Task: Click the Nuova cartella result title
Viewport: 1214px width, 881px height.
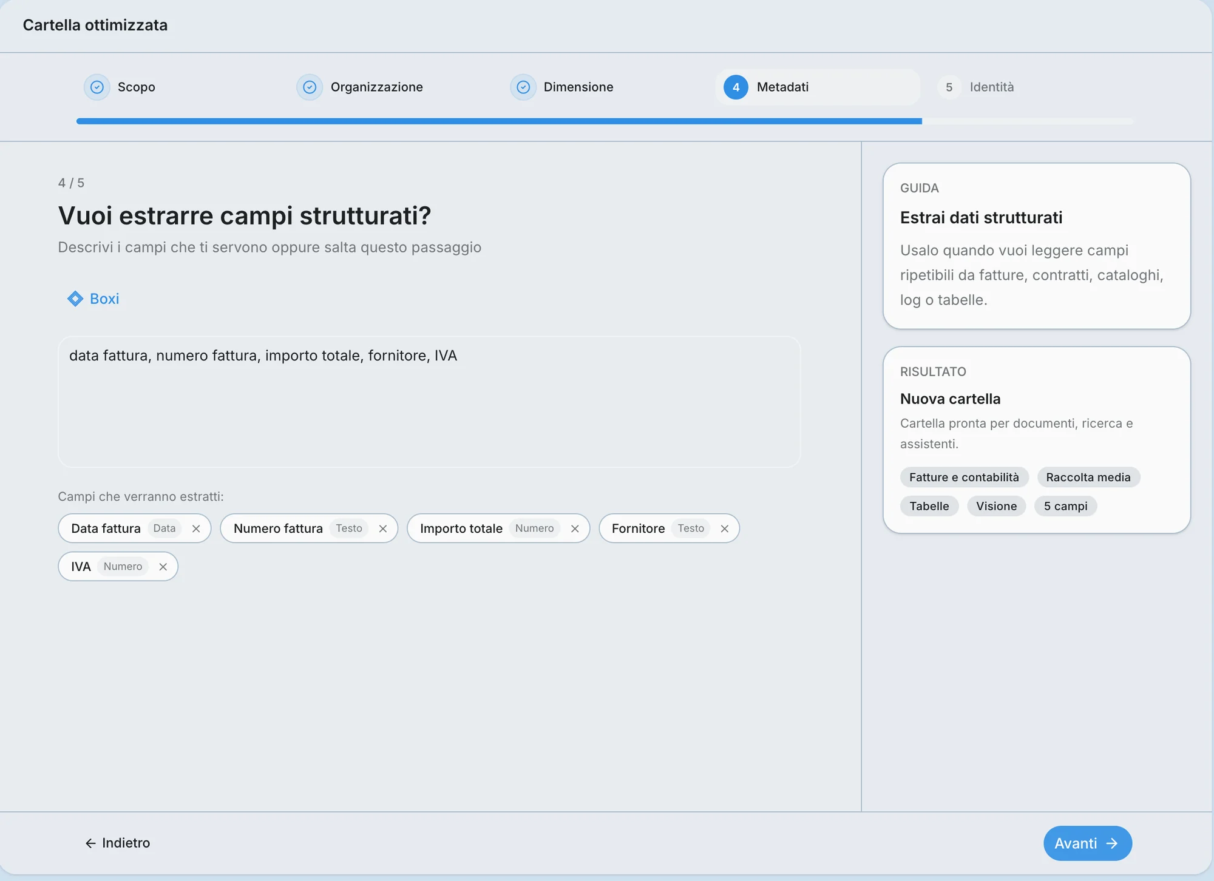Action: 950,399
